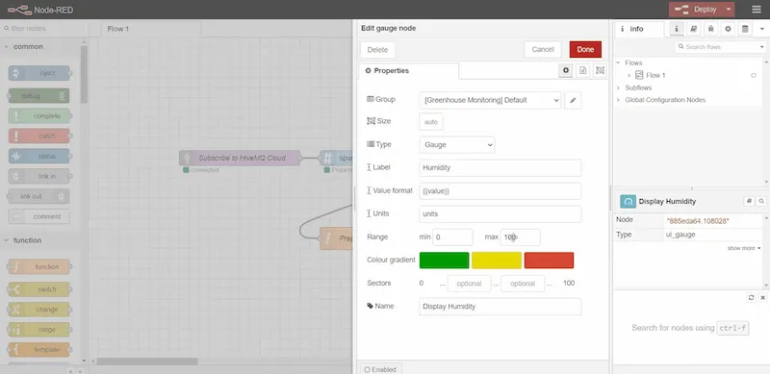Open the debug messages bug tab
Screen dimensions: 770x374
[x=710, y=29]
